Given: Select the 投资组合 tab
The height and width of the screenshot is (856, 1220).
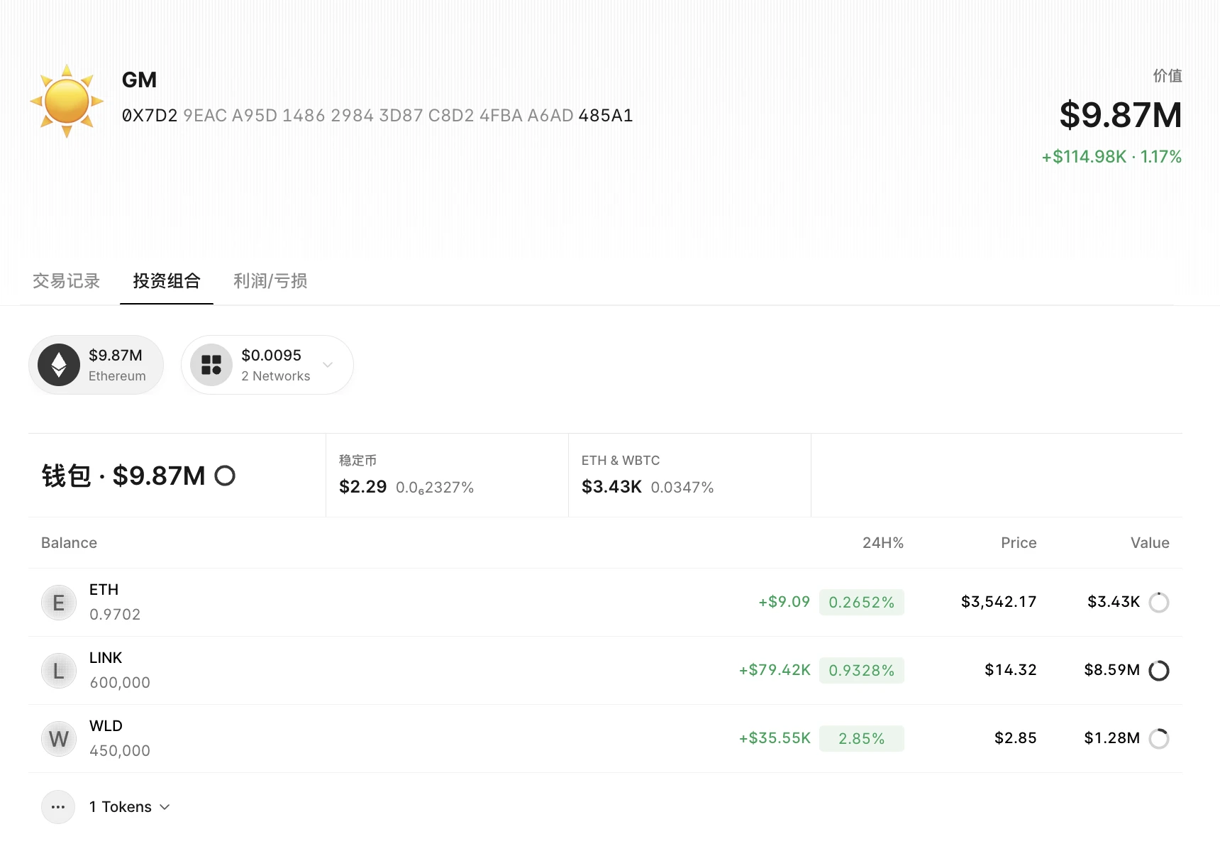Looking at the screenshot, I should point(167,281).
